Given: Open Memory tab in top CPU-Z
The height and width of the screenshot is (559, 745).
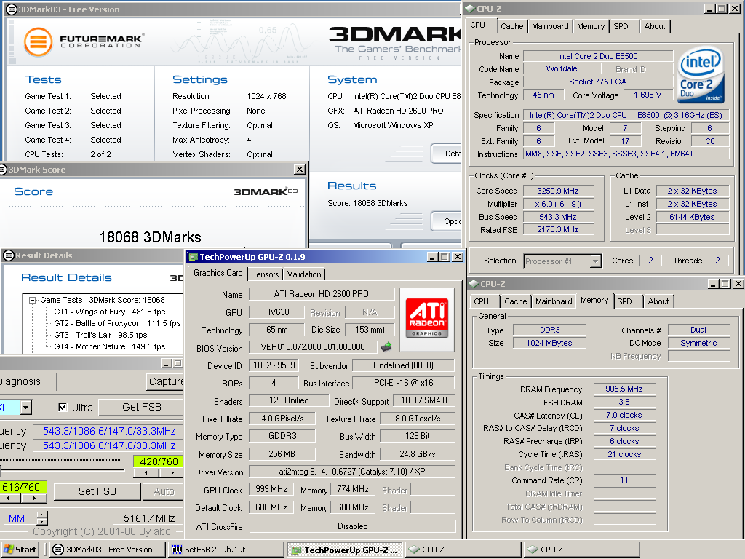Looking at the screenshot, I should click(591, 26).
